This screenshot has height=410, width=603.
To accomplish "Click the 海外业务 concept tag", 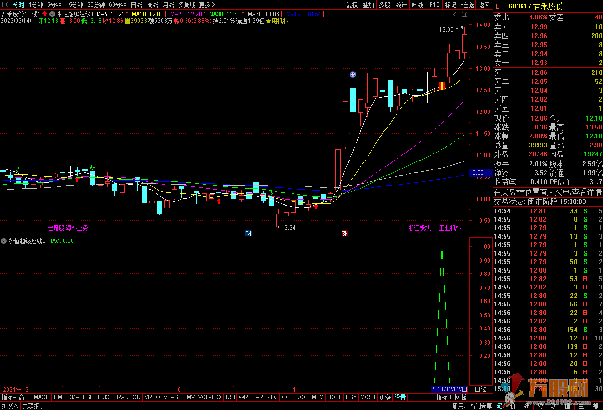I will (77, 228).
